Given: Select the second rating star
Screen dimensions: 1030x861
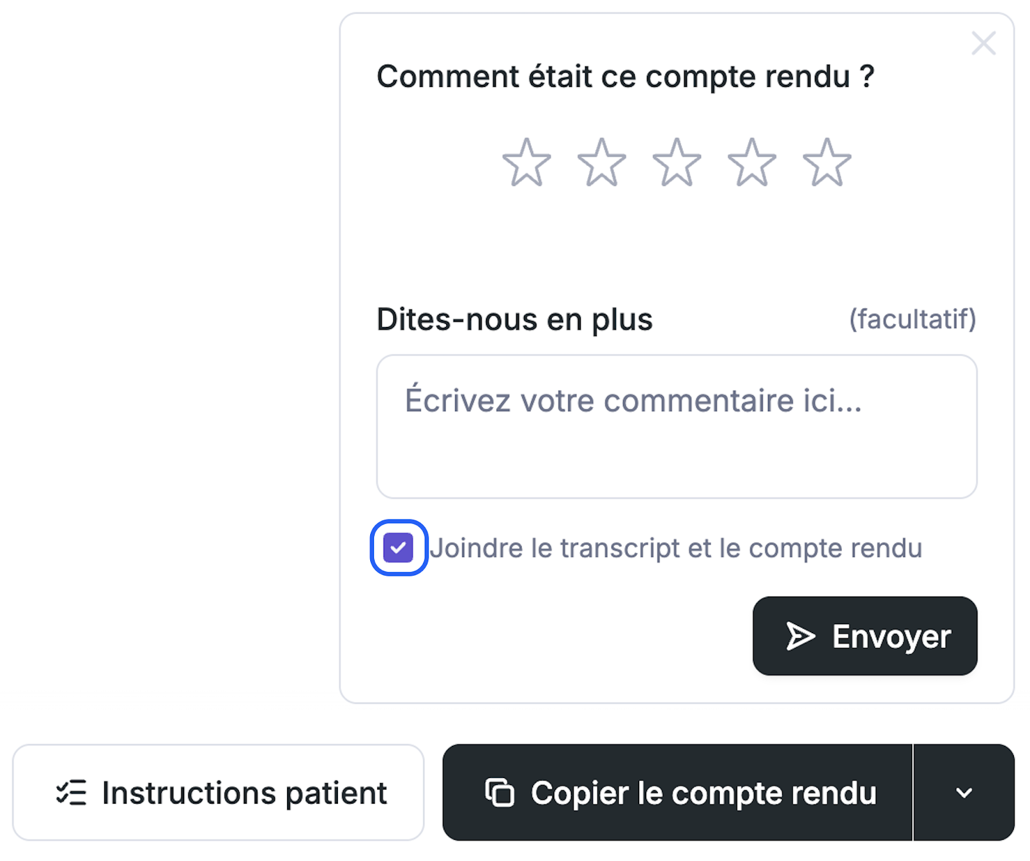Looking at the screenshot, I should pos(602,163).
